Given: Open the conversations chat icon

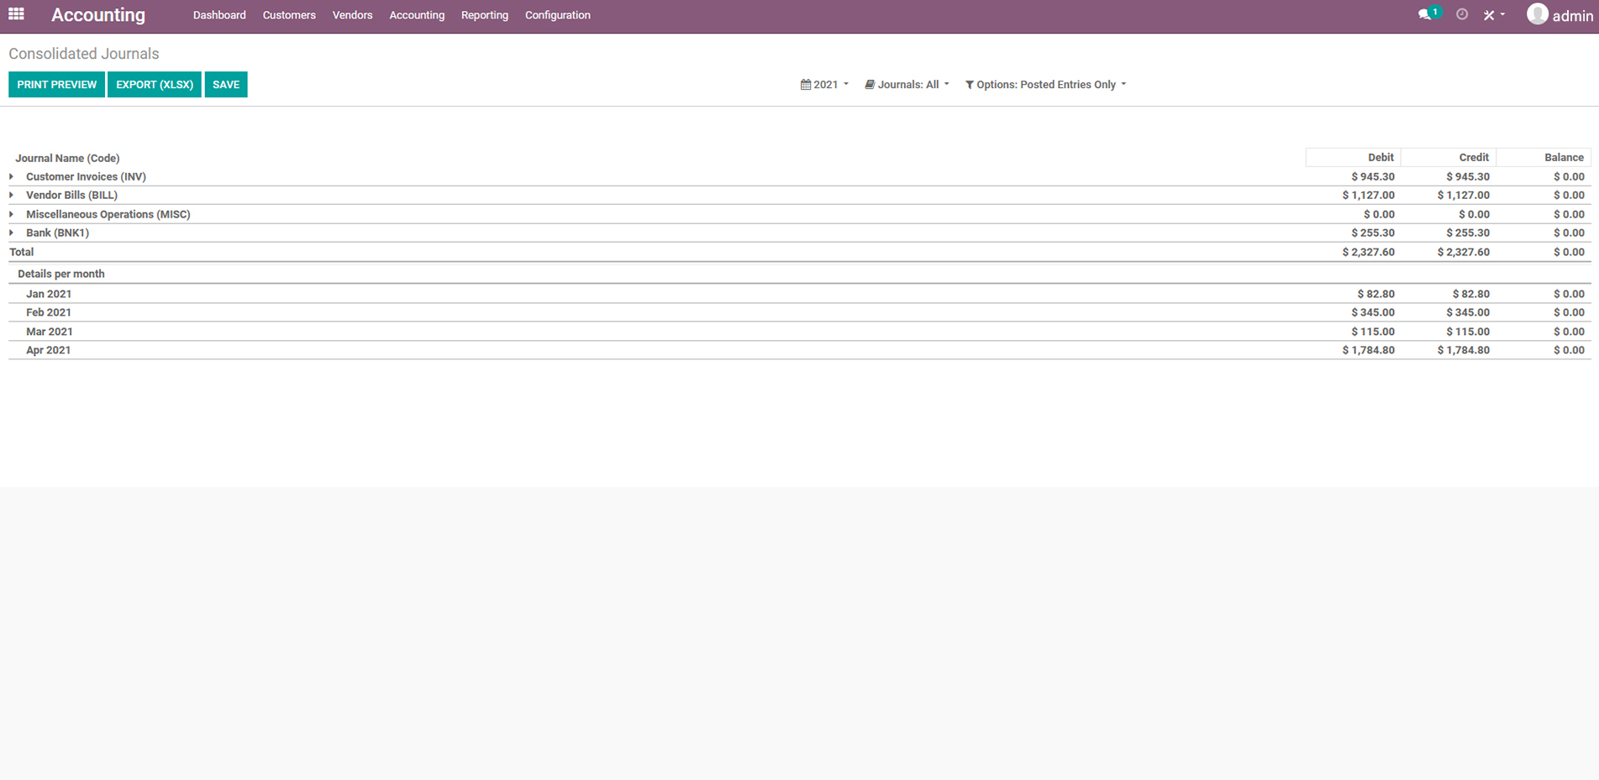Looking at the screenshot, I should point(1425,15).
